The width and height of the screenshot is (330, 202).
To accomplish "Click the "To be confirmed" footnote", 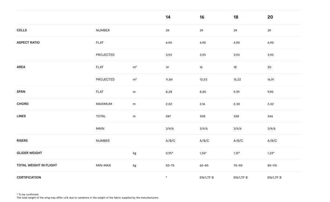I will click(28, 194).
